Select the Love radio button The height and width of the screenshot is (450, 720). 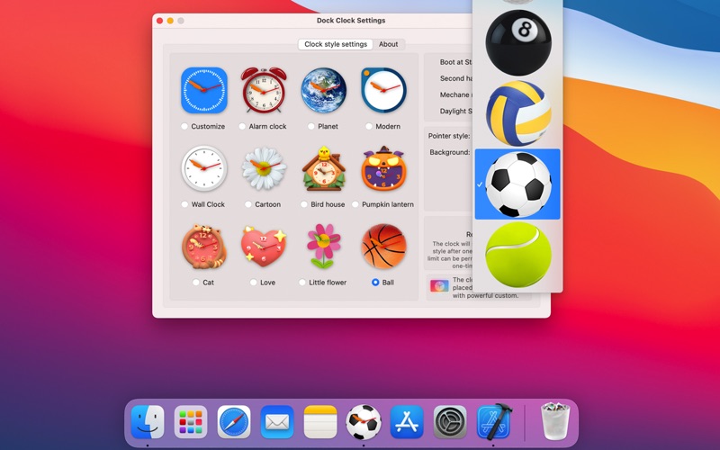point(254,283)
